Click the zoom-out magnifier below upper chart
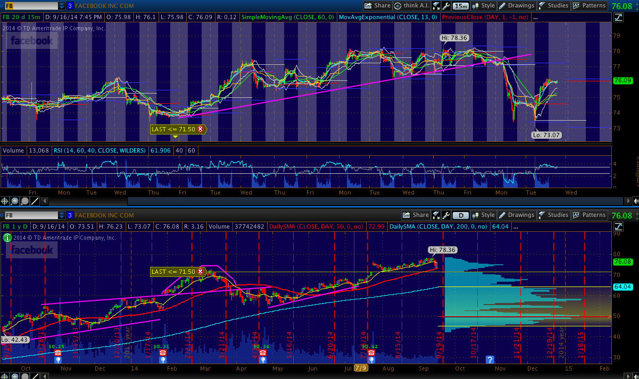This screenshot has height=379, width=639. (x=25, y=201)
